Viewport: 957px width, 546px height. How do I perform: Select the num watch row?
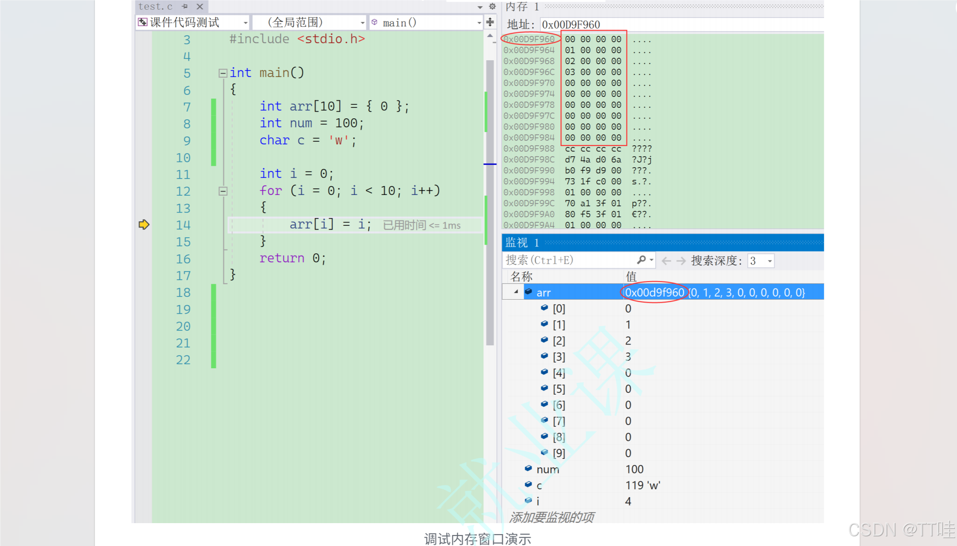pos(663,469)
